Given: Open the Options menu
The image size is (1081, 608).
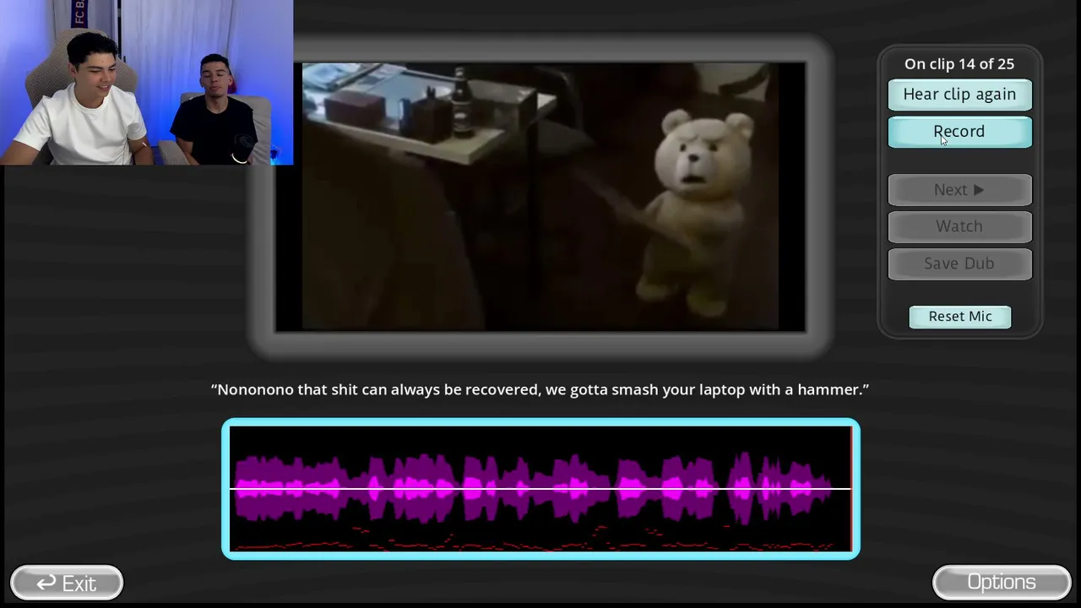Looking at the screenshot, I should click(1002, 582).
